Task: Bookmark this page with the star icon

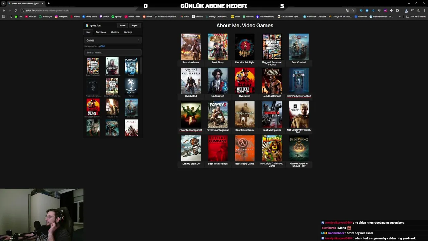Action: click(352, 11)
